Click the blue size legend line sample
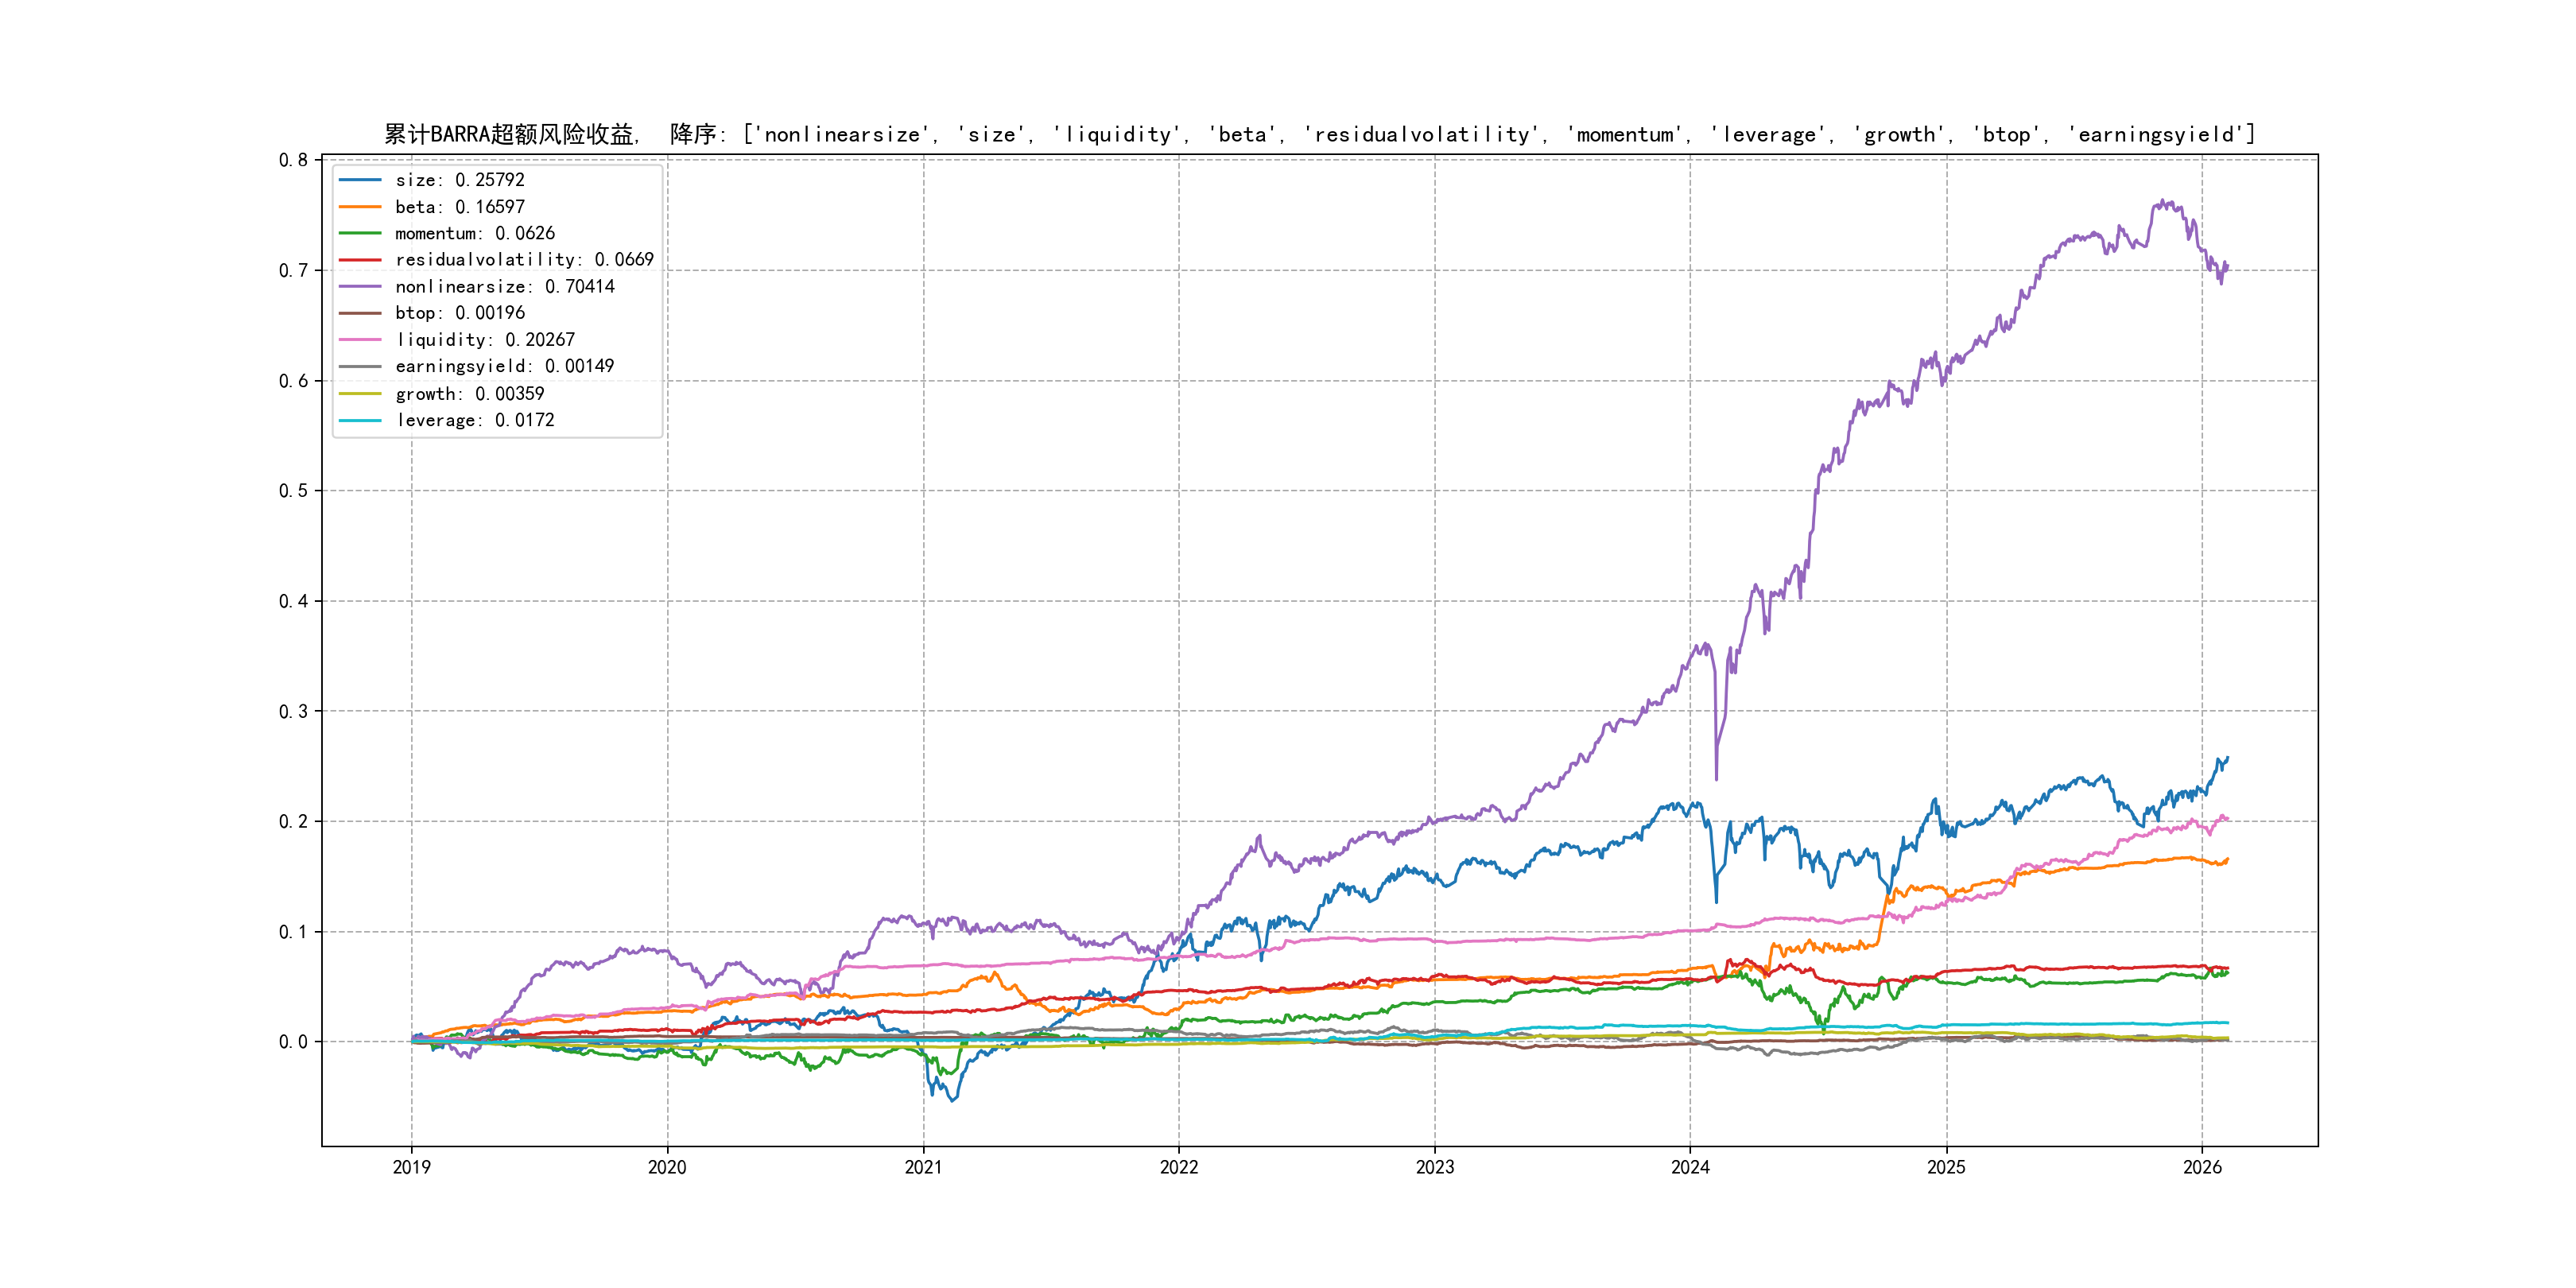 (360, 180)
